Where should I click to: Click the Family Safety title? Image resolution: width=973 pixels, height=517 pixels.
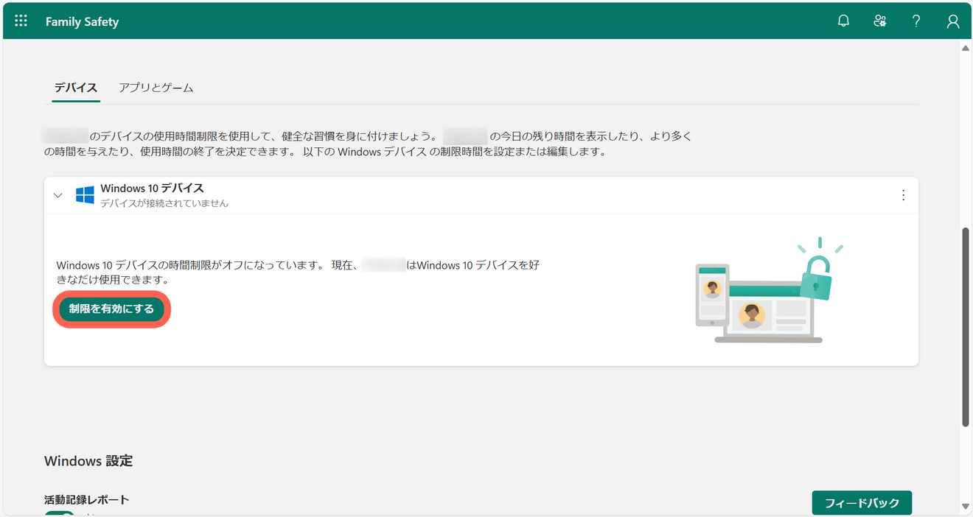coord(82,21)
